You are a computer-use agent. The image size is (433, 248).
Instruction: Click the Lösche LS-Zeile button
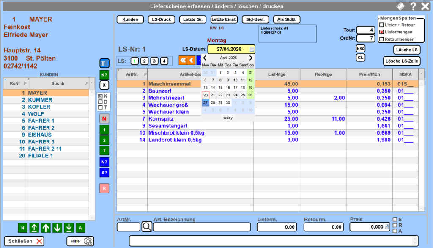point(401,61)
